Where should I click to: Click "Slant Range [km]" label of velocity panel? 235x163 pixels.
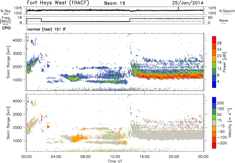click(x=8, y=123)
